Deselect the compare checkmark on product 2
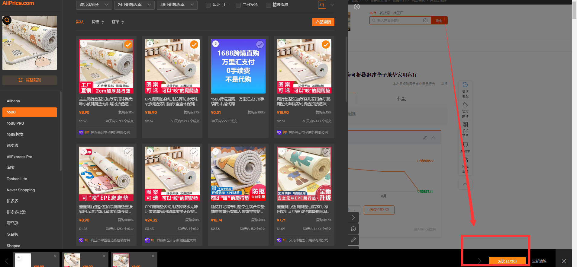577x267 pixels. 194,45
